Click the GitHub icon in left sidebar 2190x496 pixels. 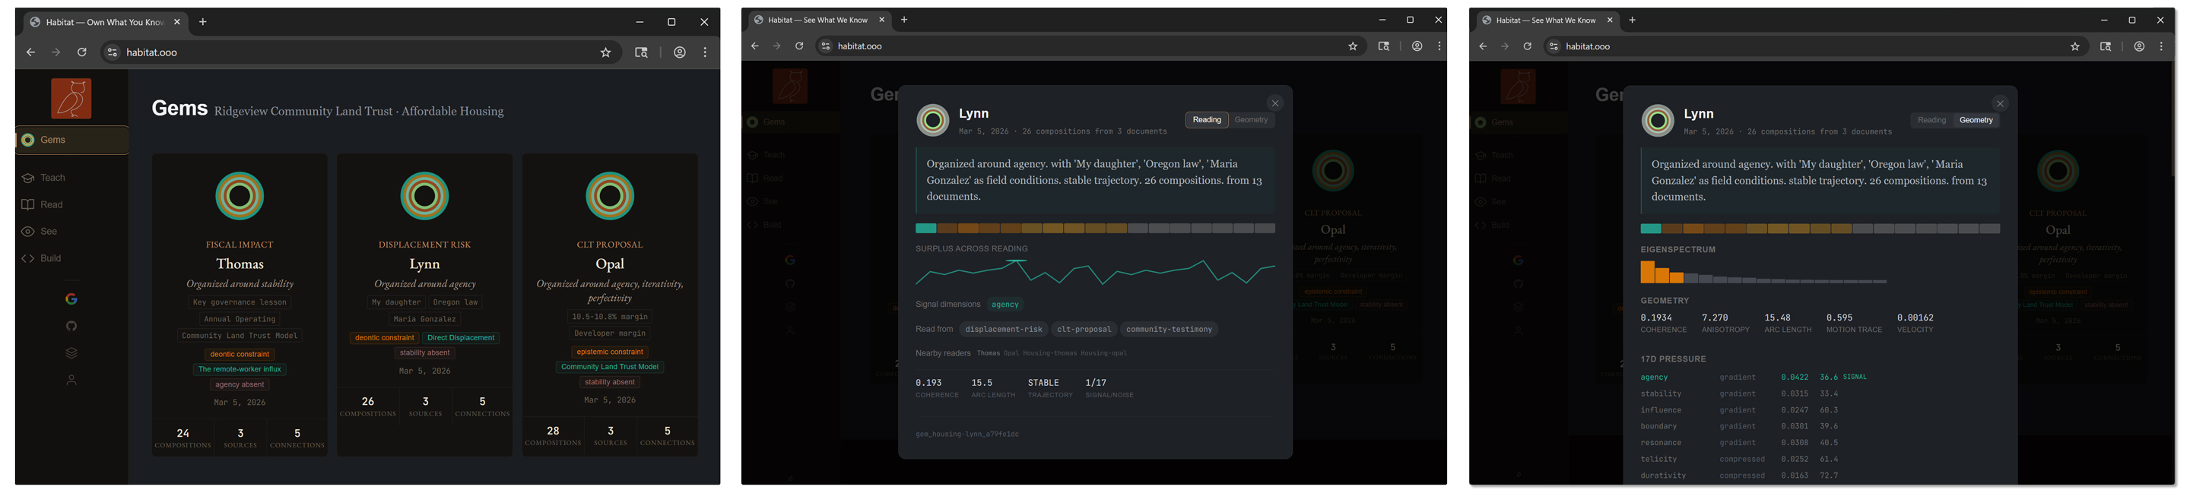[x=71, y=326]
